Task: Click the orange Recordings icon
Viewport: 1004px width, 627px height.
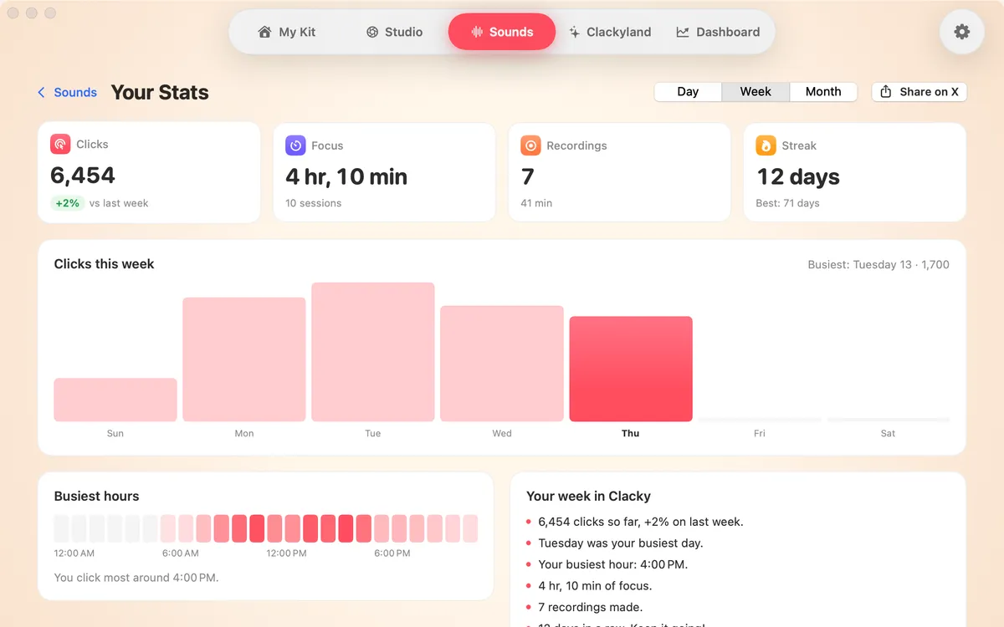Action: tap(530, 145)
